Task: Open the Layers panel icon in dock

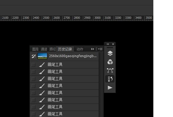Action: (x=110, y=53)
